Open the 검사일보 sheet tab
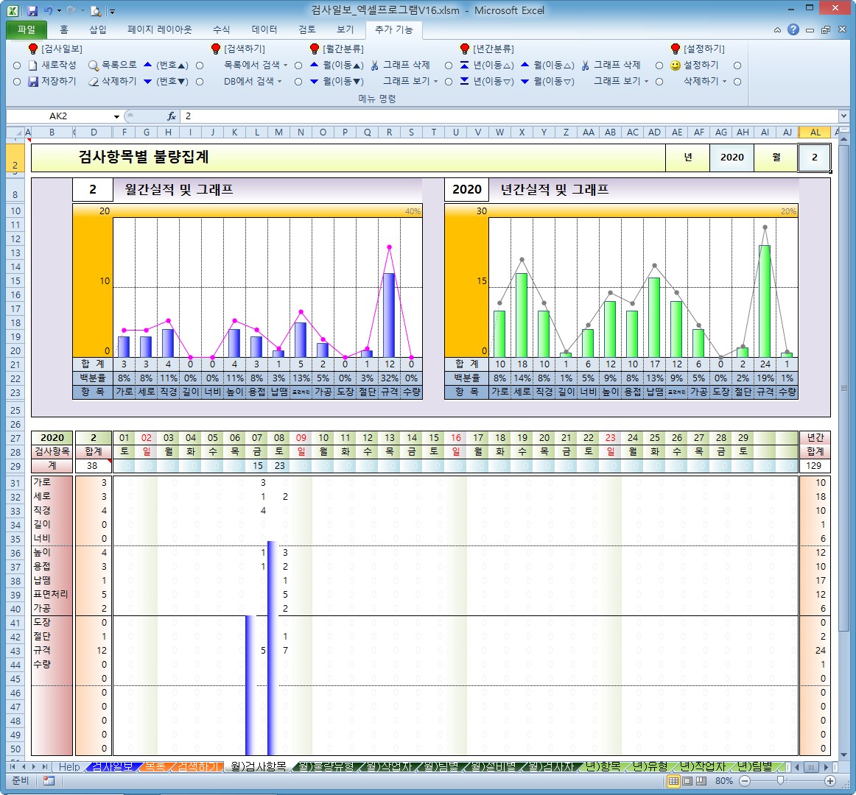Screen dimensions: 856x795 (112, 766)
